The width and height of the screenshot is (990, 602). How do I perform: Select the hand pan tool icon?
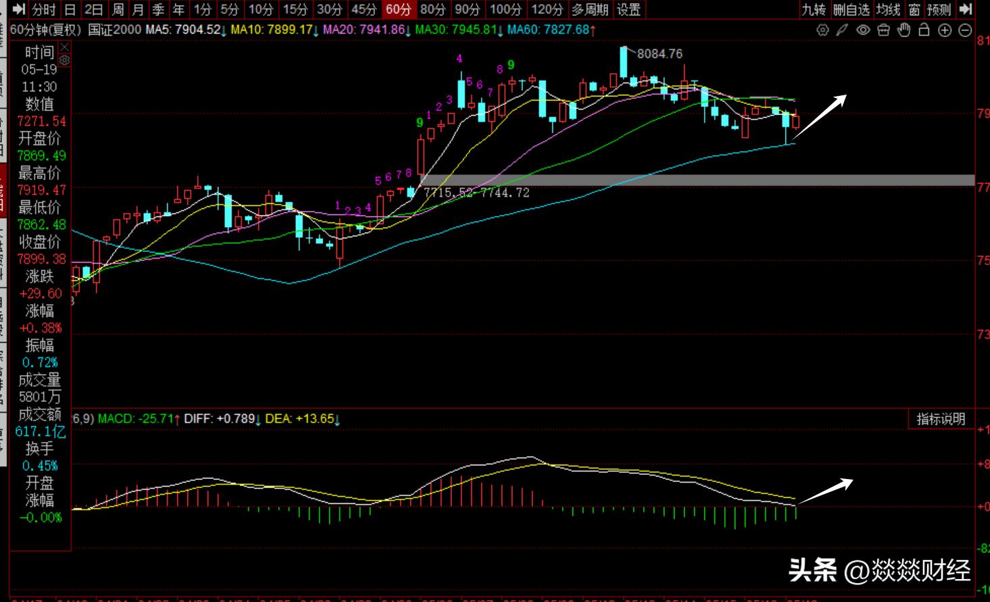point(904,30)
